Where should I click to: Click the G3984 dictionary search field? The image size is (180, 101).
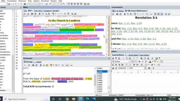click(x=103, y=68)
